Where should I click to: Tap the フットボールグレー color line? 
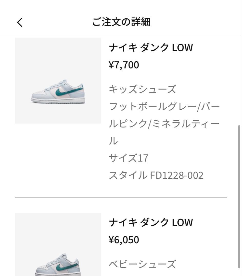click(x=164, y=106)
